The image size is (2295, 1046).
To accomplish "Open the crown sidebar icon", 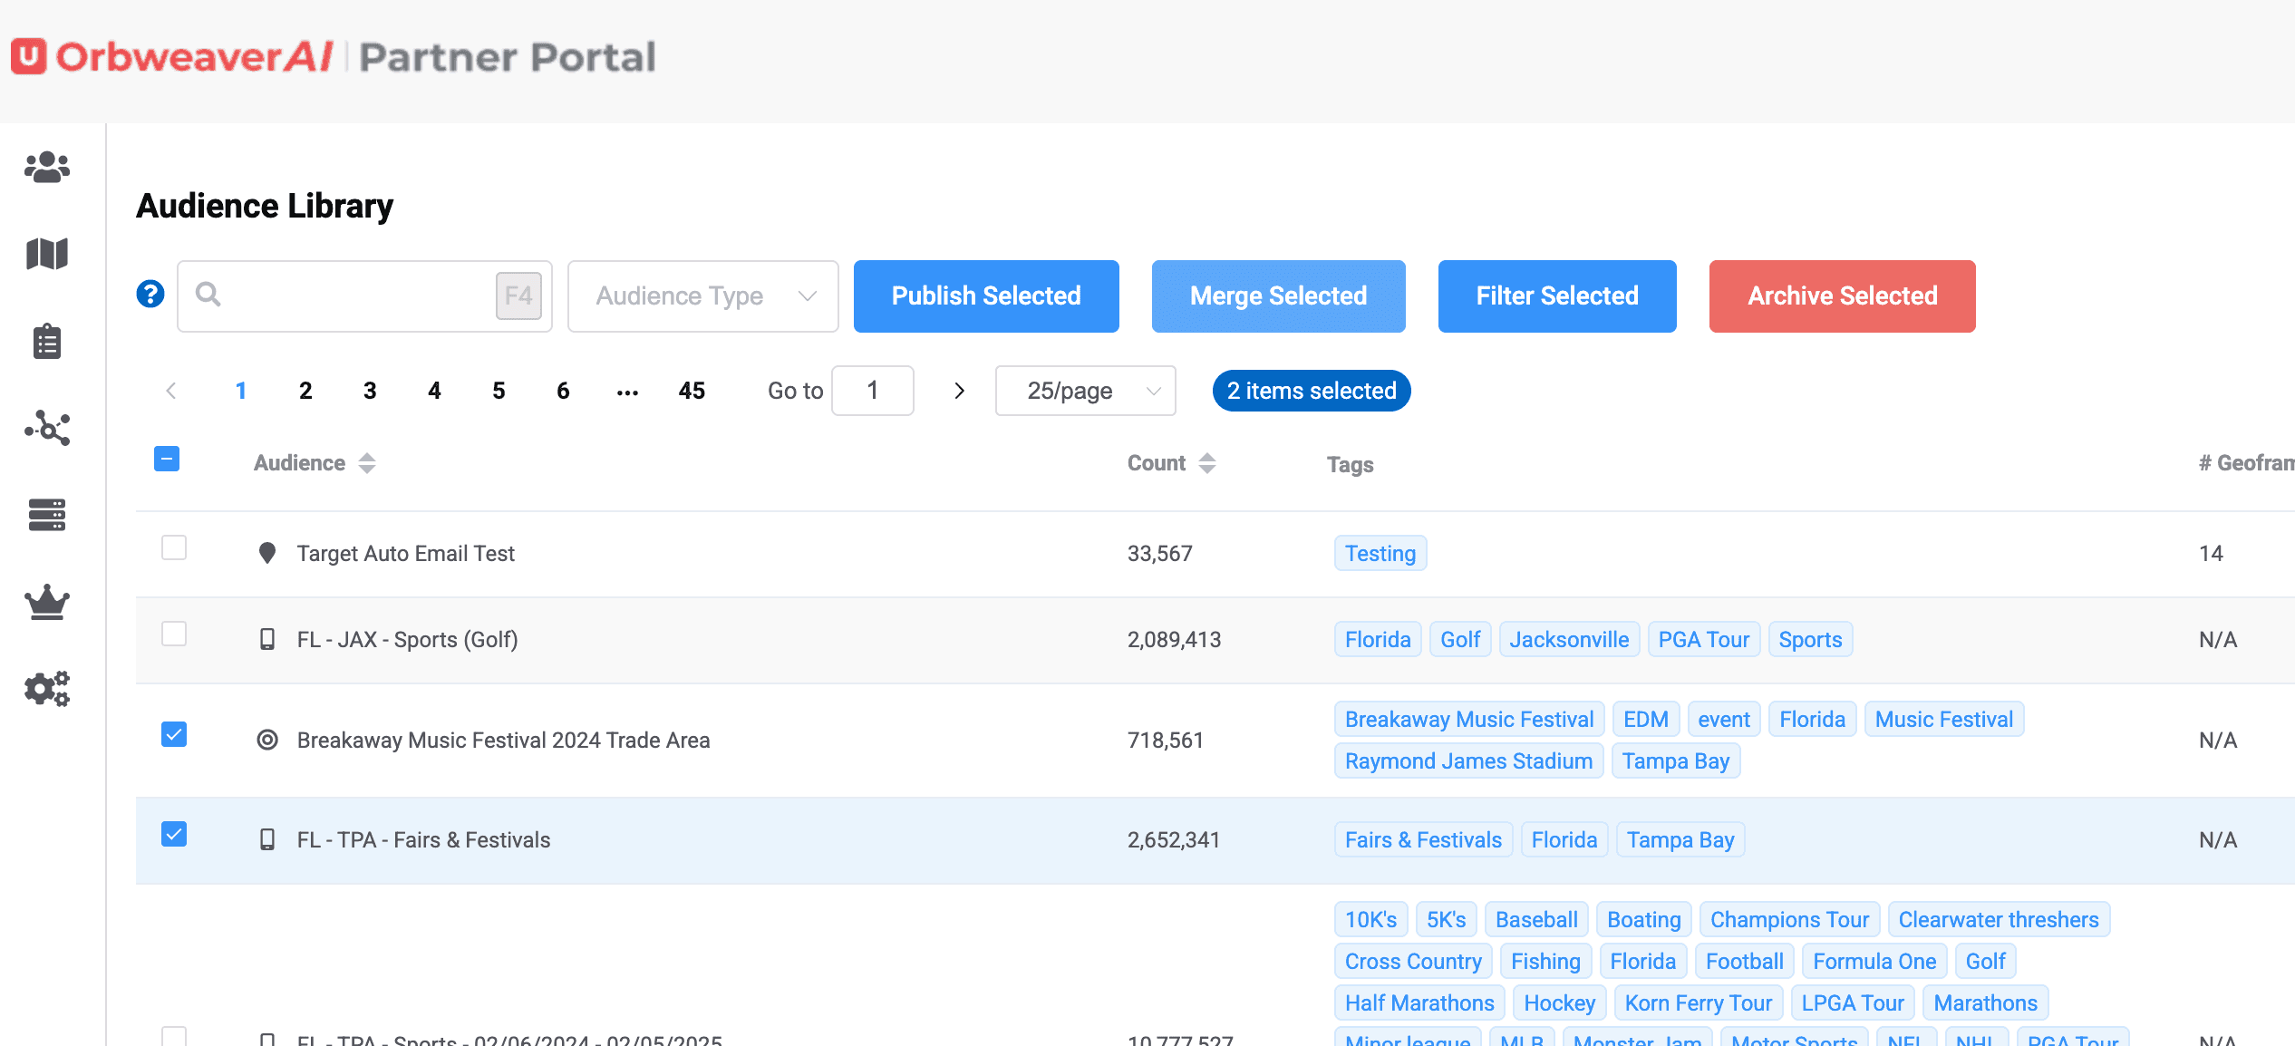I will click(47, 602).
